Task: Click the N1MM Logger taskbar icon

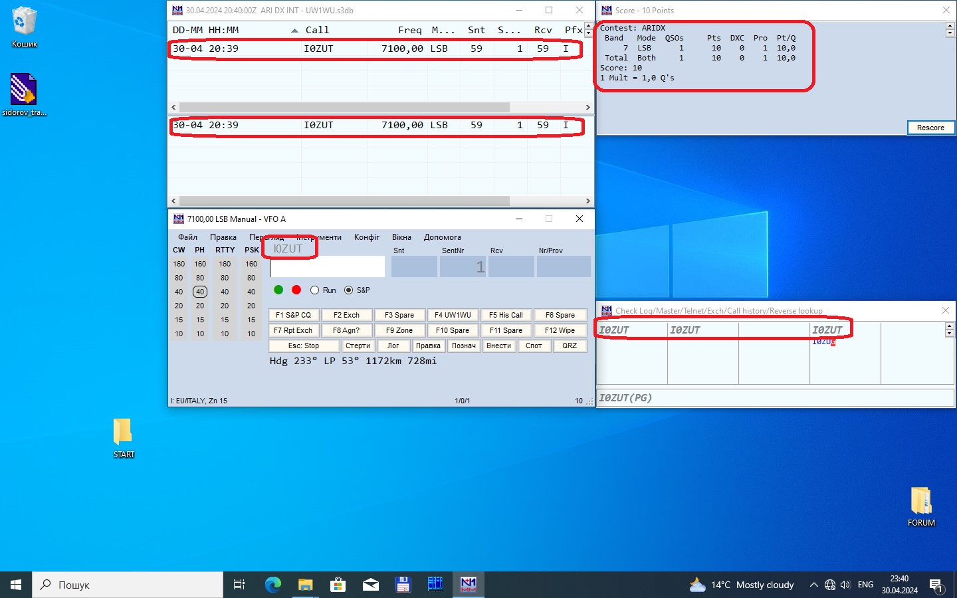Action: click(469, 585)
